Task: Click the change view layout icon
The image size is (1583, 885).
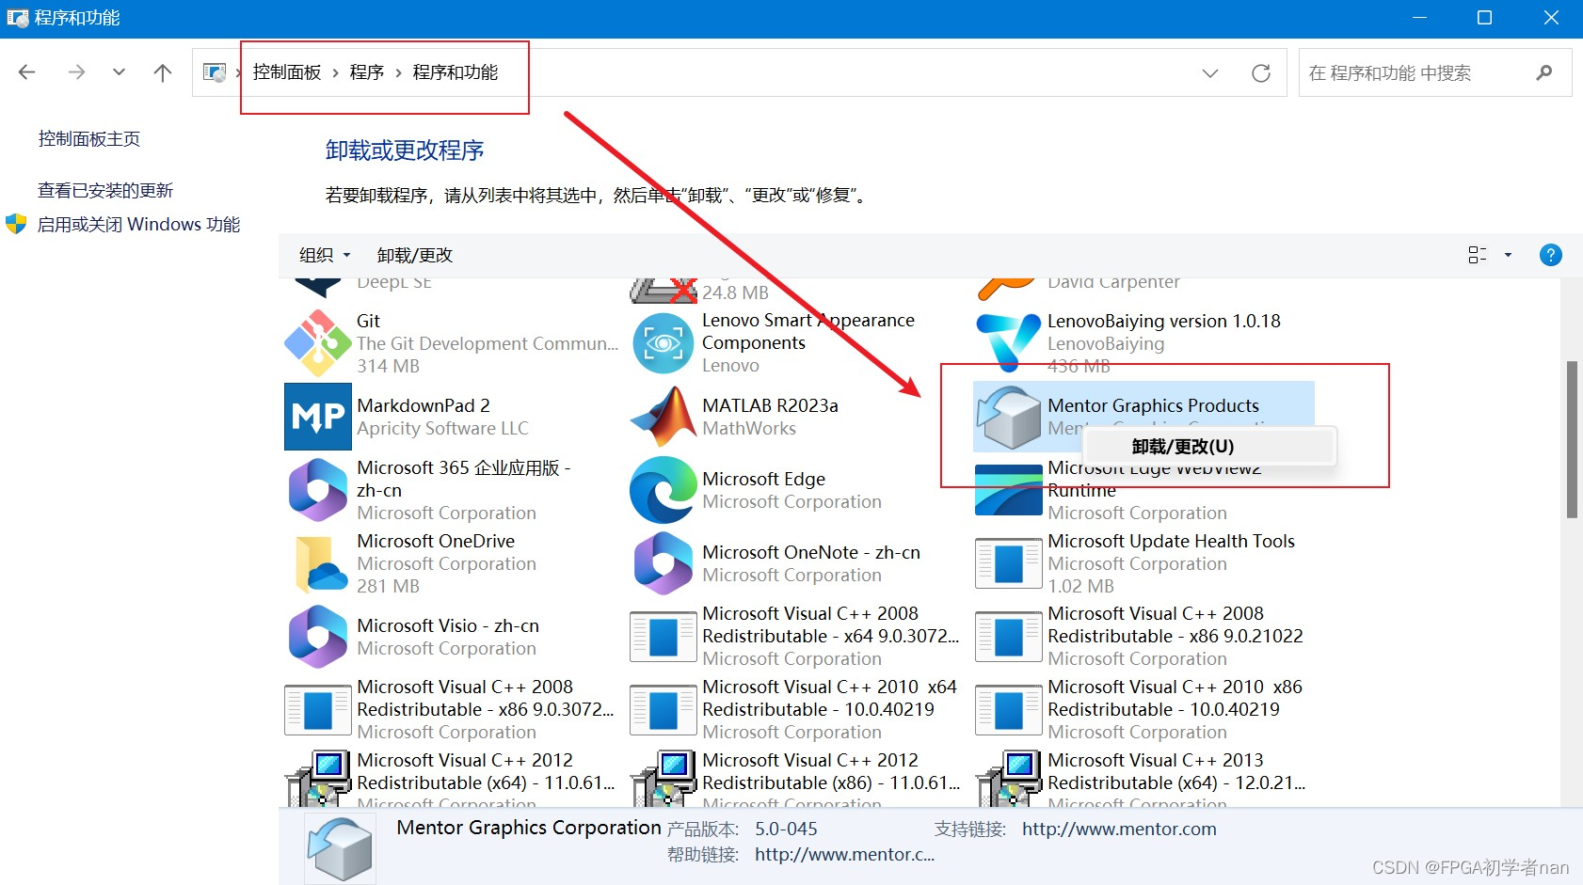Action: (x=1478, y=255)
